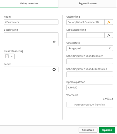Click the fx icon in Beschrijving box
Image resolution: width=117 pixels, height=134 pixels.
(54, 42)
